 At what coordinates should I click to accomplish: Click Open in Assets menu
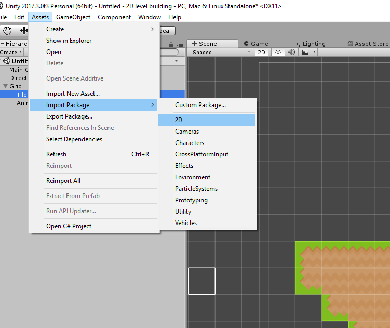point(94,52)
